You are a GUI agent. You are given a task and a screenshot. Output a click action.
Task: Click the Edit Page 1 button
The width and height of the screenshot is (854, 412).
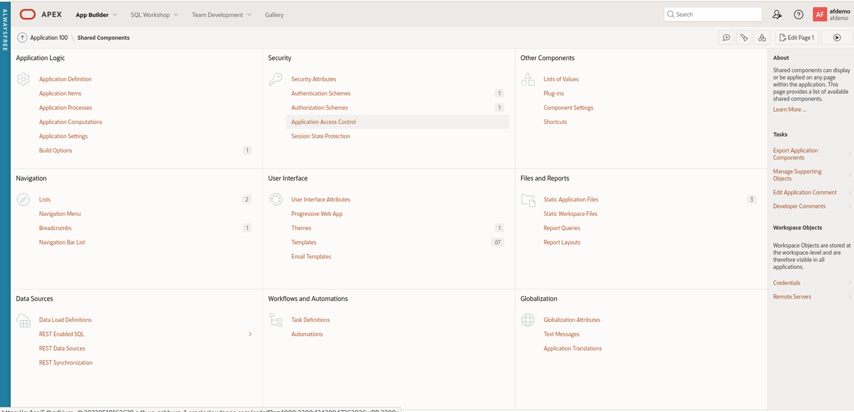click(x=797, y=37)
